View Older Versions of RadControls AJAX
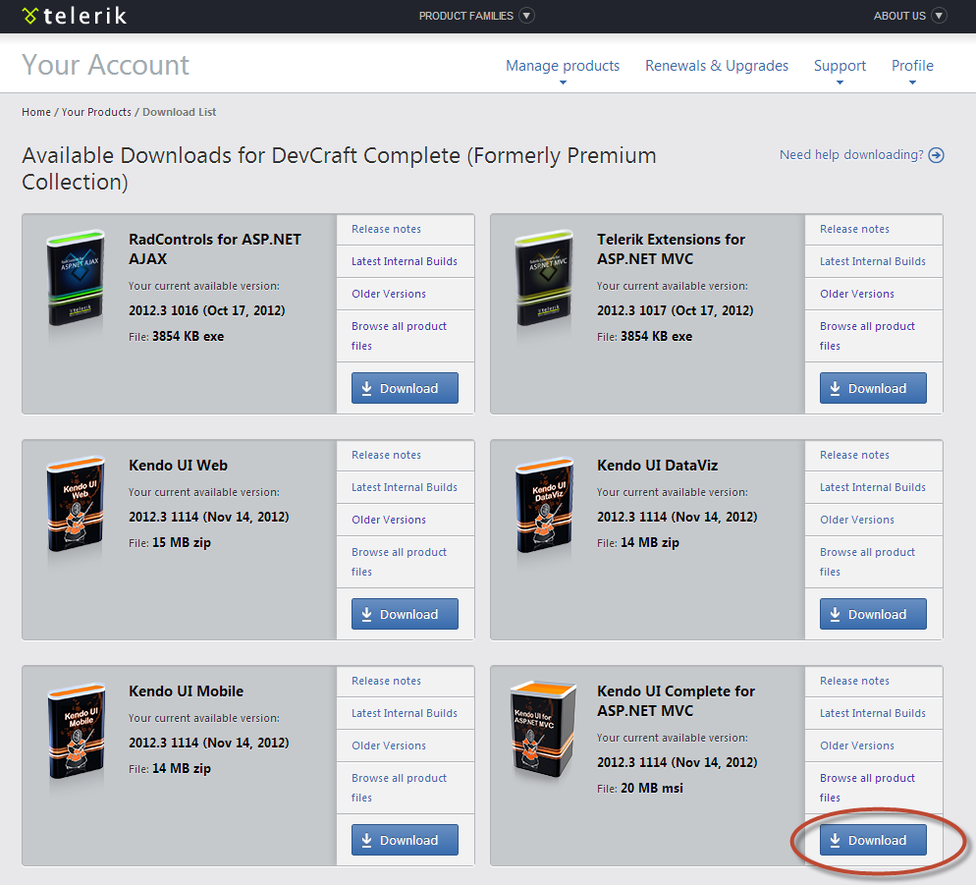The width and height of the screenshot is (976, 885). (x=389, y=294)
